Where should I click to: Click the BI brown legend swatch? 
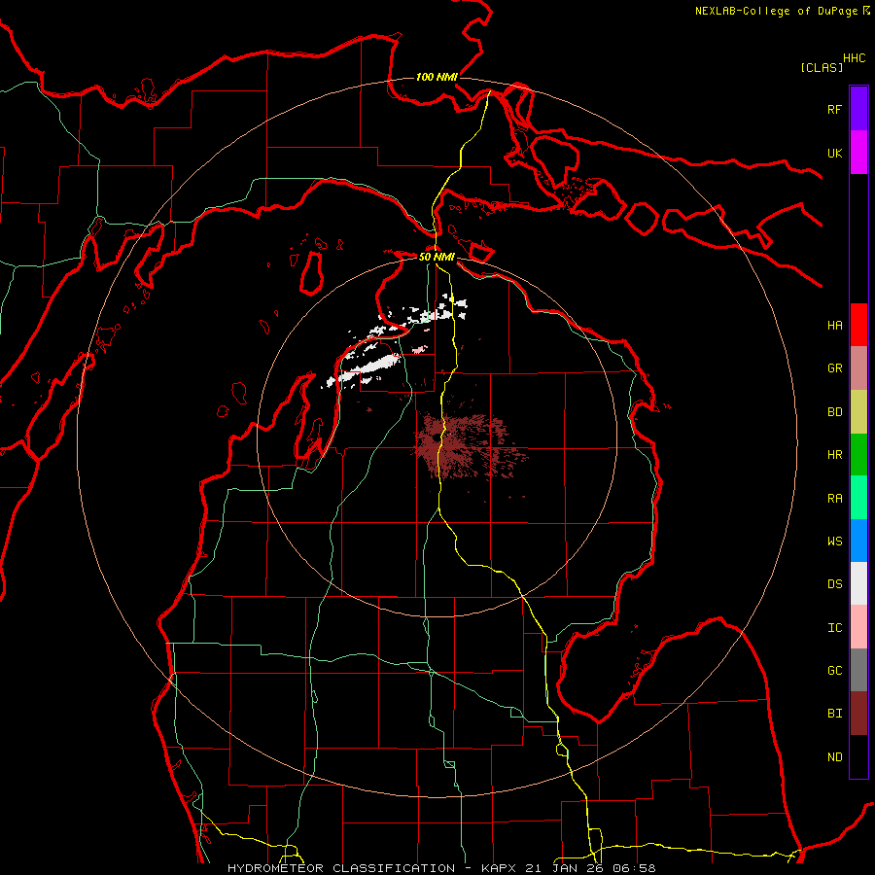(858, 714)
